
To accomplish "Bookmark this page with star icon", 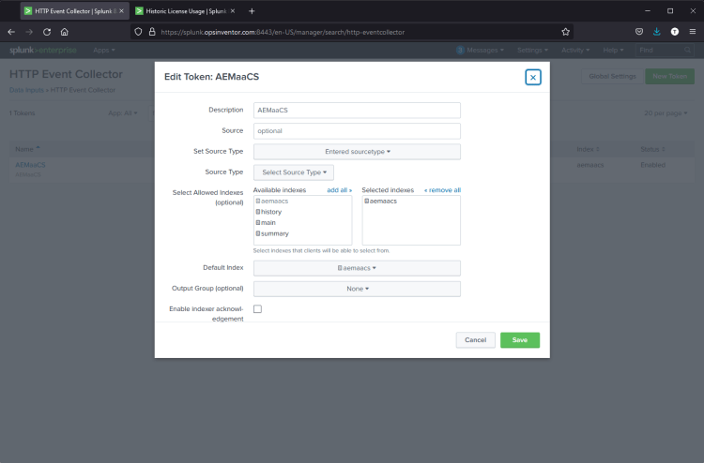I will [565, 32].
